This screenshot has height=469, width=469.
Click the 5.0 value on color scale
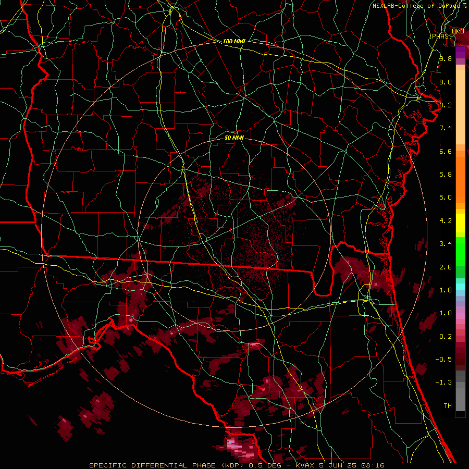[446, 198]
